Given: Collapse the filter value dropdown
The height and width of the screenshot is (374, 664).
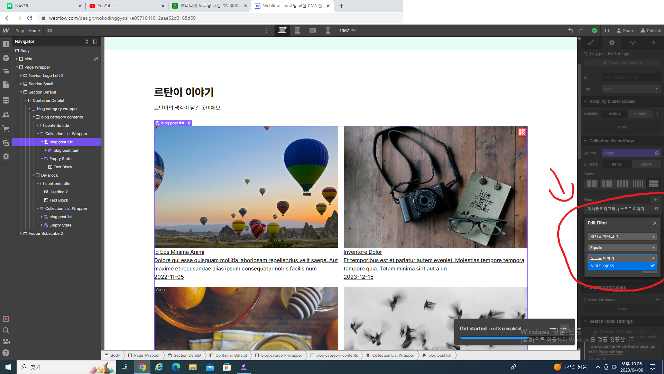Looking at the screenshot, I should pyautogui.click(x=622, y=258).
